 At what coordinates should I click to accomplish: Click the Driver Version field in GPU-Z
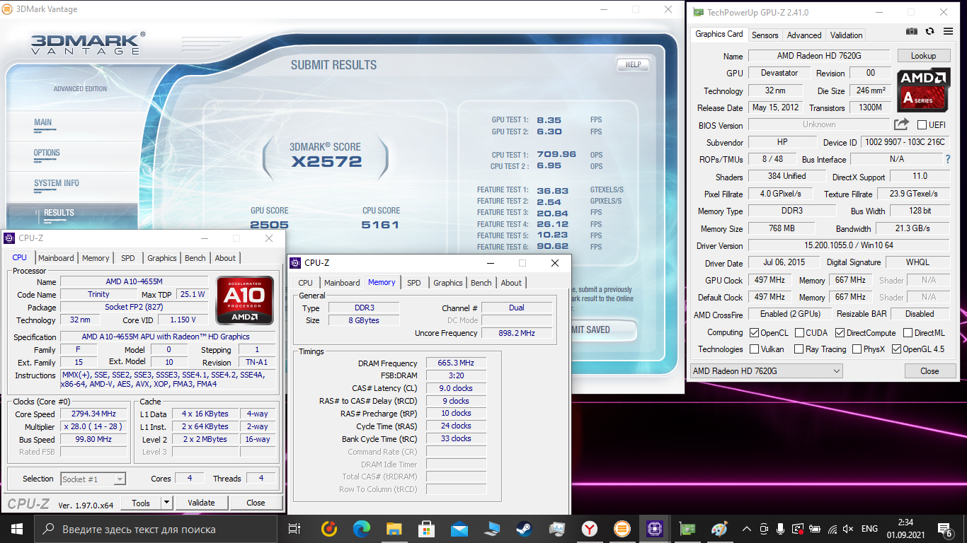click(x=849, y=246)
